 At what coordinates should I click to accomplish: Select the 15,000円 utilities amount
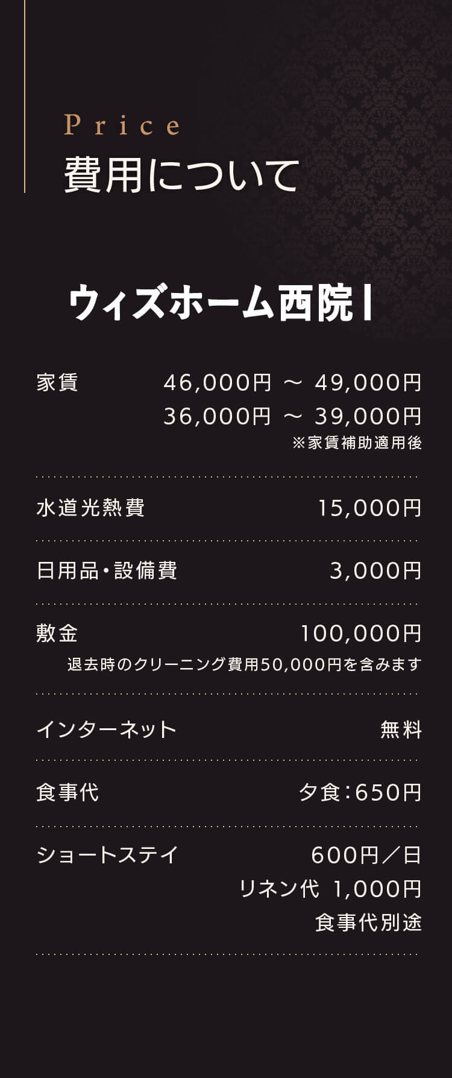pos(369,508)
